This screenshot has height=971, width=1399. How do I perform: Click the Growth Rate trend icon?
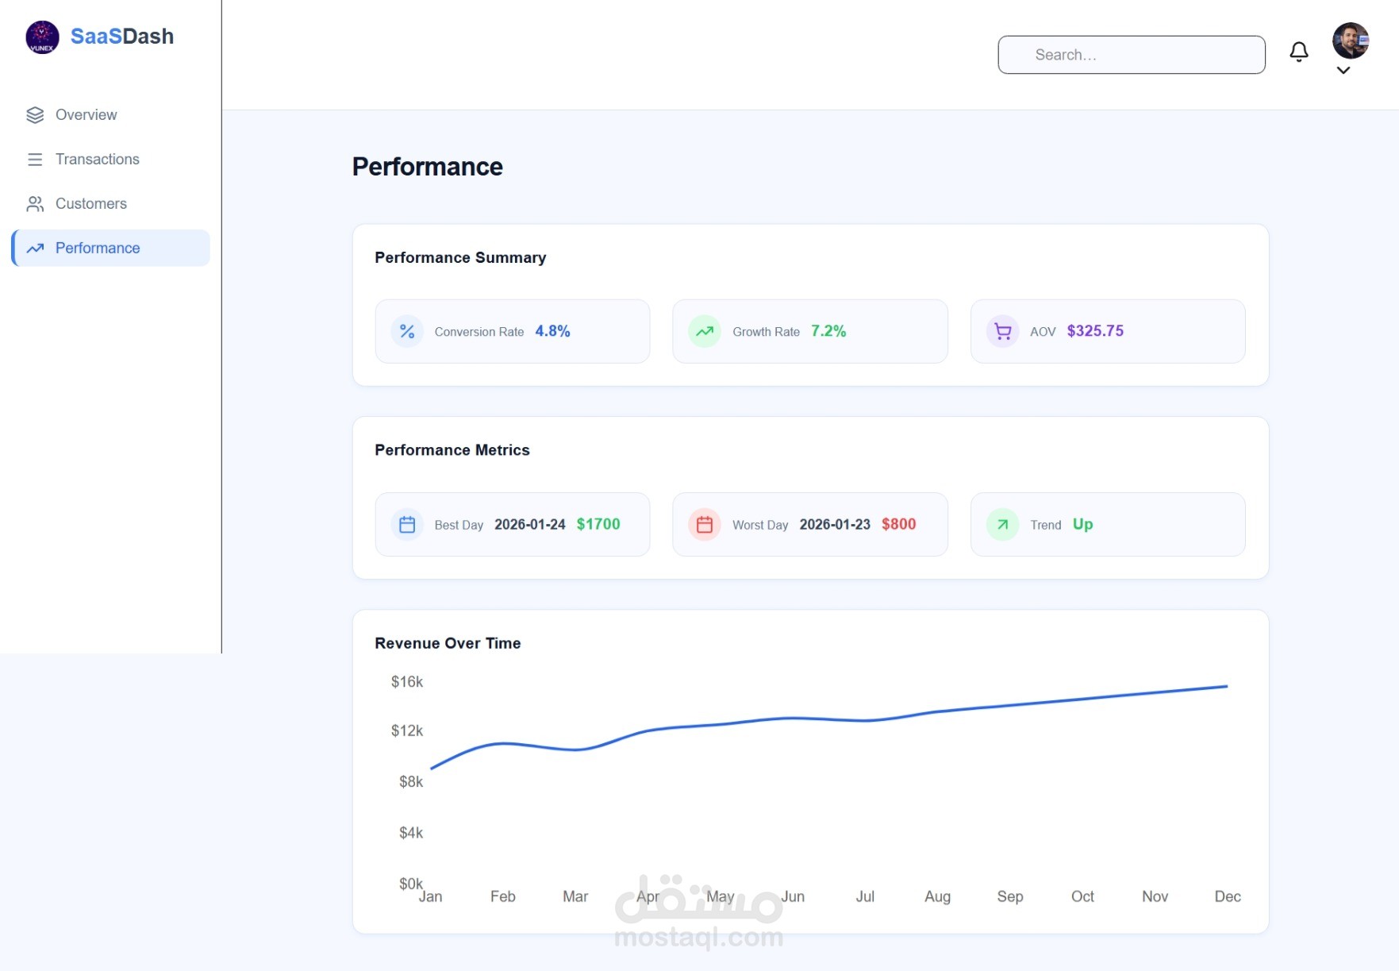point(705,331)
